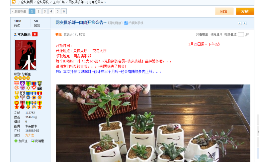Image resolution: width=259 pixels, height=162 pixels.
Task: Click the QR code scan-to-phone icon
Action: 126,23
